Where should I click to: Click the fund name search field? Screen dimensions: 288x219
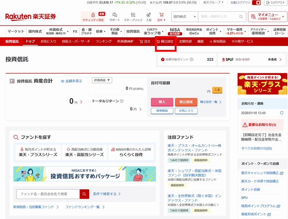48,194
